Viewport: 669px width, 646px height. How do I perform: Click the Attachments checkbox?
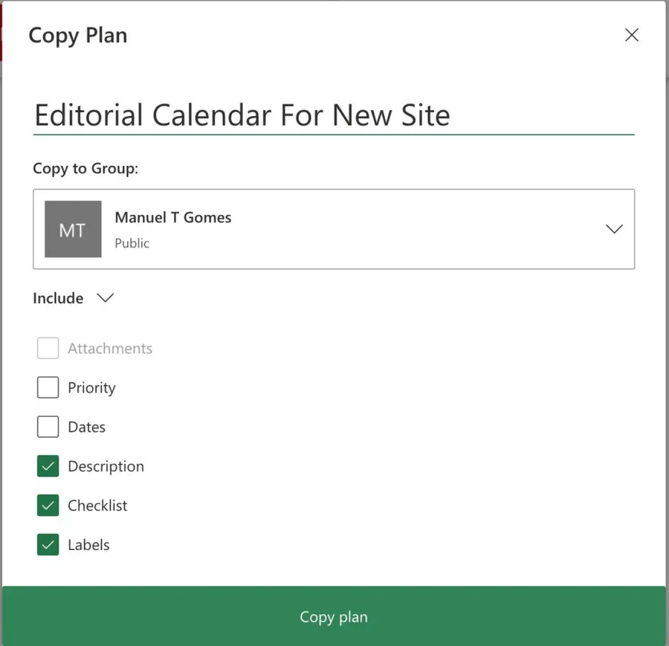tap(48, 349)
